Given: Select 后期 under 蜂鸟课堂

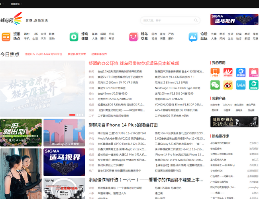Looking at the screenshot, I should pos(103,34).
